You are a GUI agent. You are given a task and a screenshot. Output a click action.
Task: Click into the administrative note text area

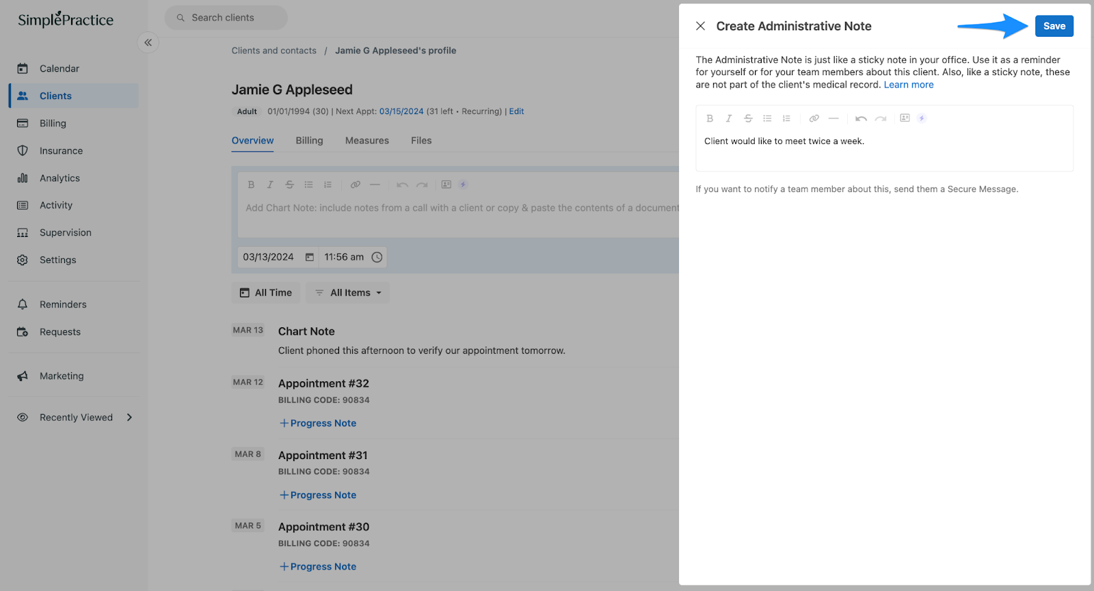coord(884,150)
